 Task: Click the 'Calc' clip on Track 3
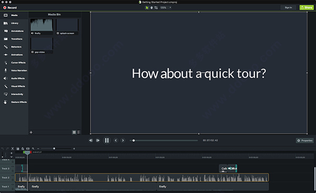(223, 168)
